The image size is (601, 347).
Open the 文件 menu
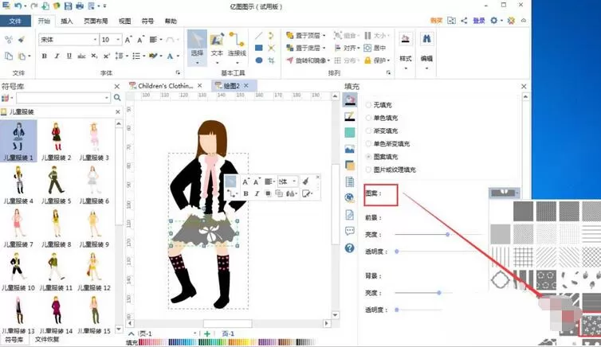15,21
